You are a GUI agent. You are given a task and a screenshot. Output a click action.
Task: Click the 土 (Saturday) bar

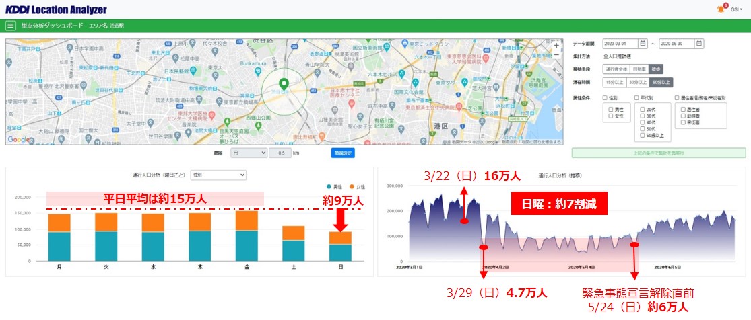click(294, 243)
